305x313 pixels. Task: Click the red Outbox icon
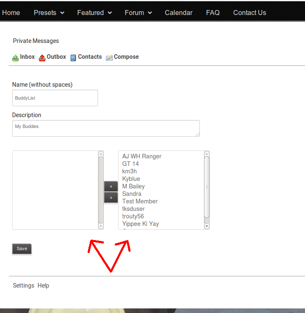pos(42,58)
